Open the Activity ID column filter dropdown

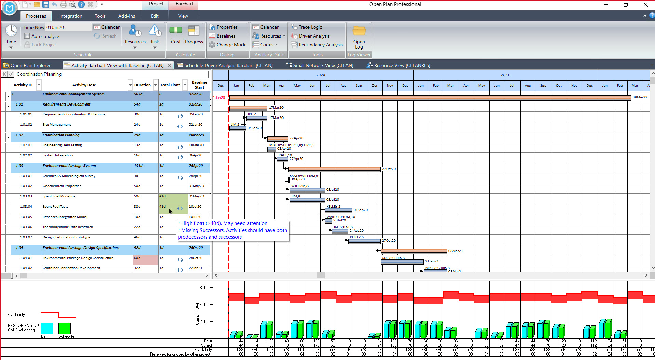[x=39, y=85]
